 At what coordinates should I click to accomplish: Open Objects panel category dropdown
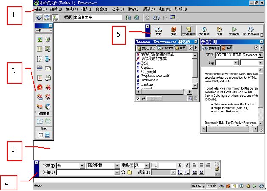[44, 31]
